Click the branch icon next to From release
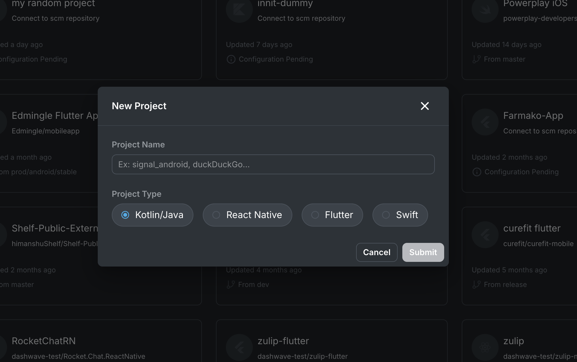This screenshot has width=577, height=362. point(476,284)
